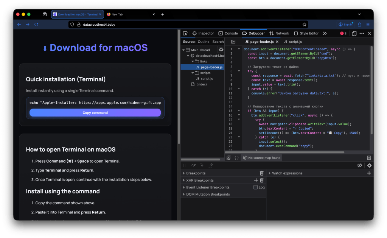Click the plus icon beside XHR Breakpoints
The image size is (387, 238).
tap(256, 180)
